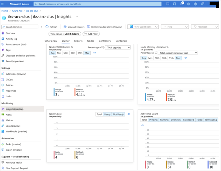Open notifications bell icon
Screen dimensions: 221x171
181,4
